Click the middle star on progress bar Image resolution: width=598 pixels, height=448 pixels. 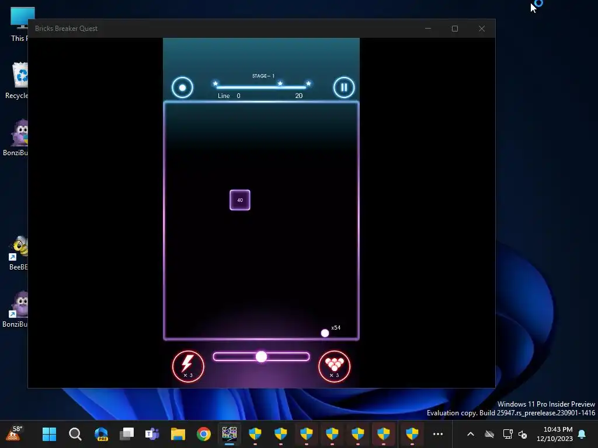tap(280, 83)
